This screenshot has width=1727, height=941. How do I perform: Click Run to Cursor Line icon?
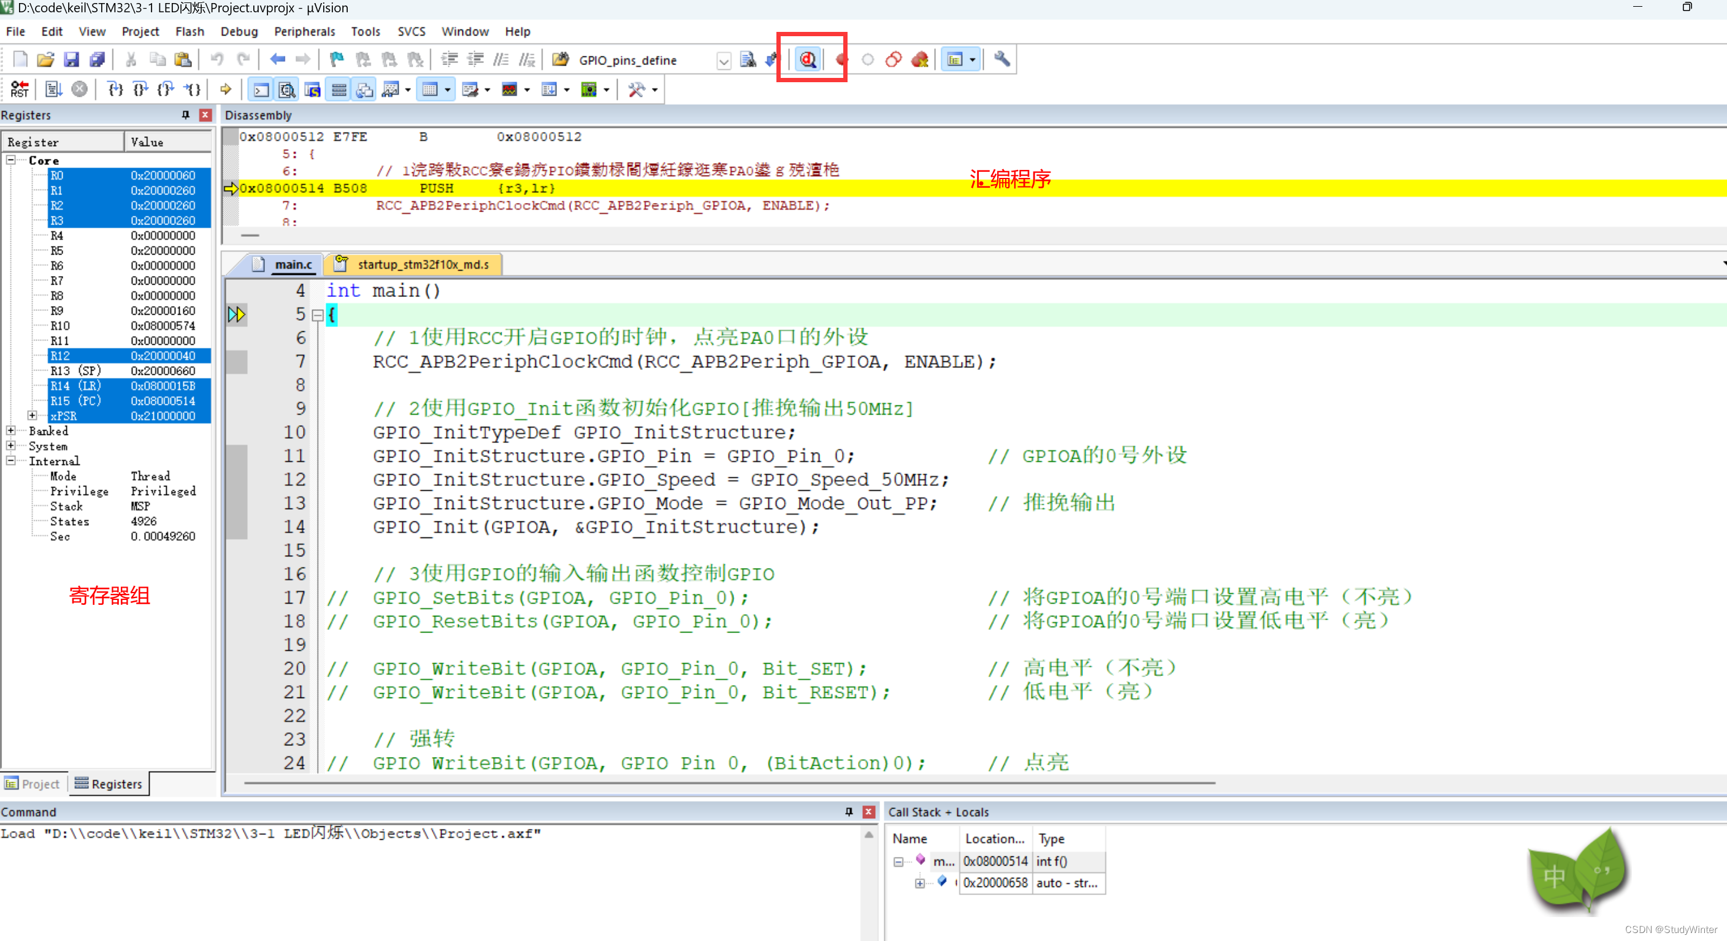click(x=193, y=89)
